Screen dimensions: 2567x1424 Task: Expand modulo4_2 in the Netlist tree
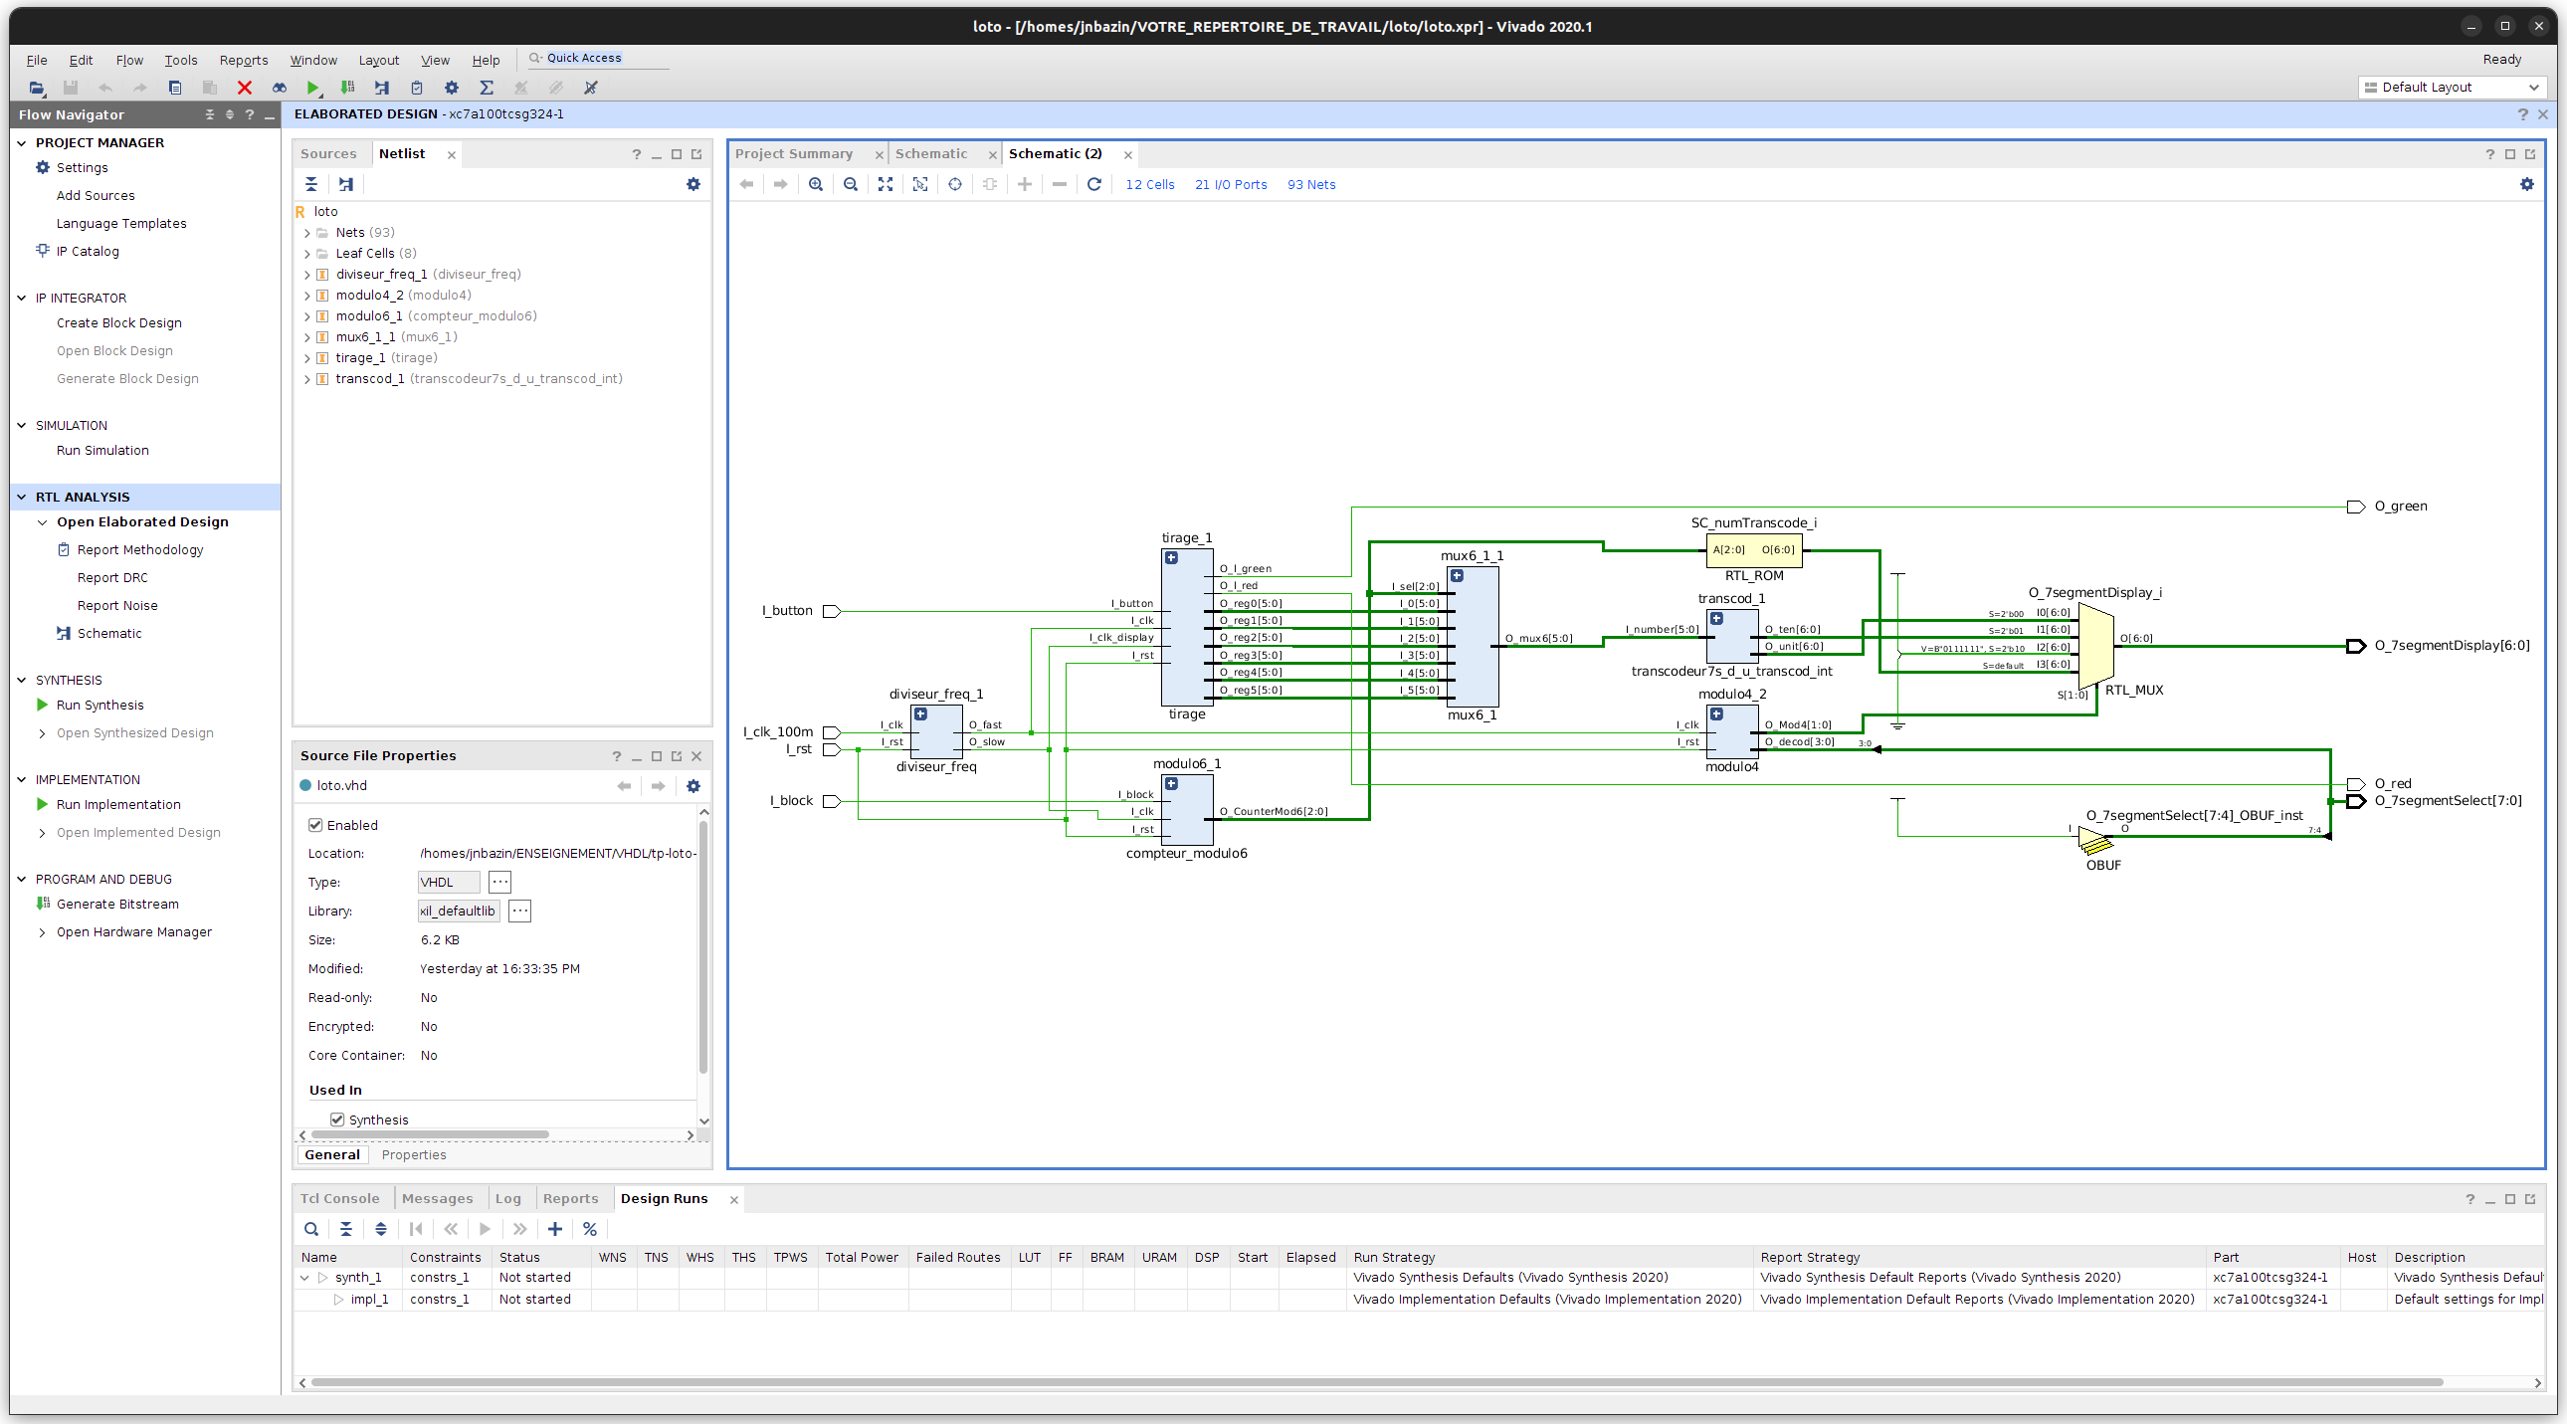[306, 296]
